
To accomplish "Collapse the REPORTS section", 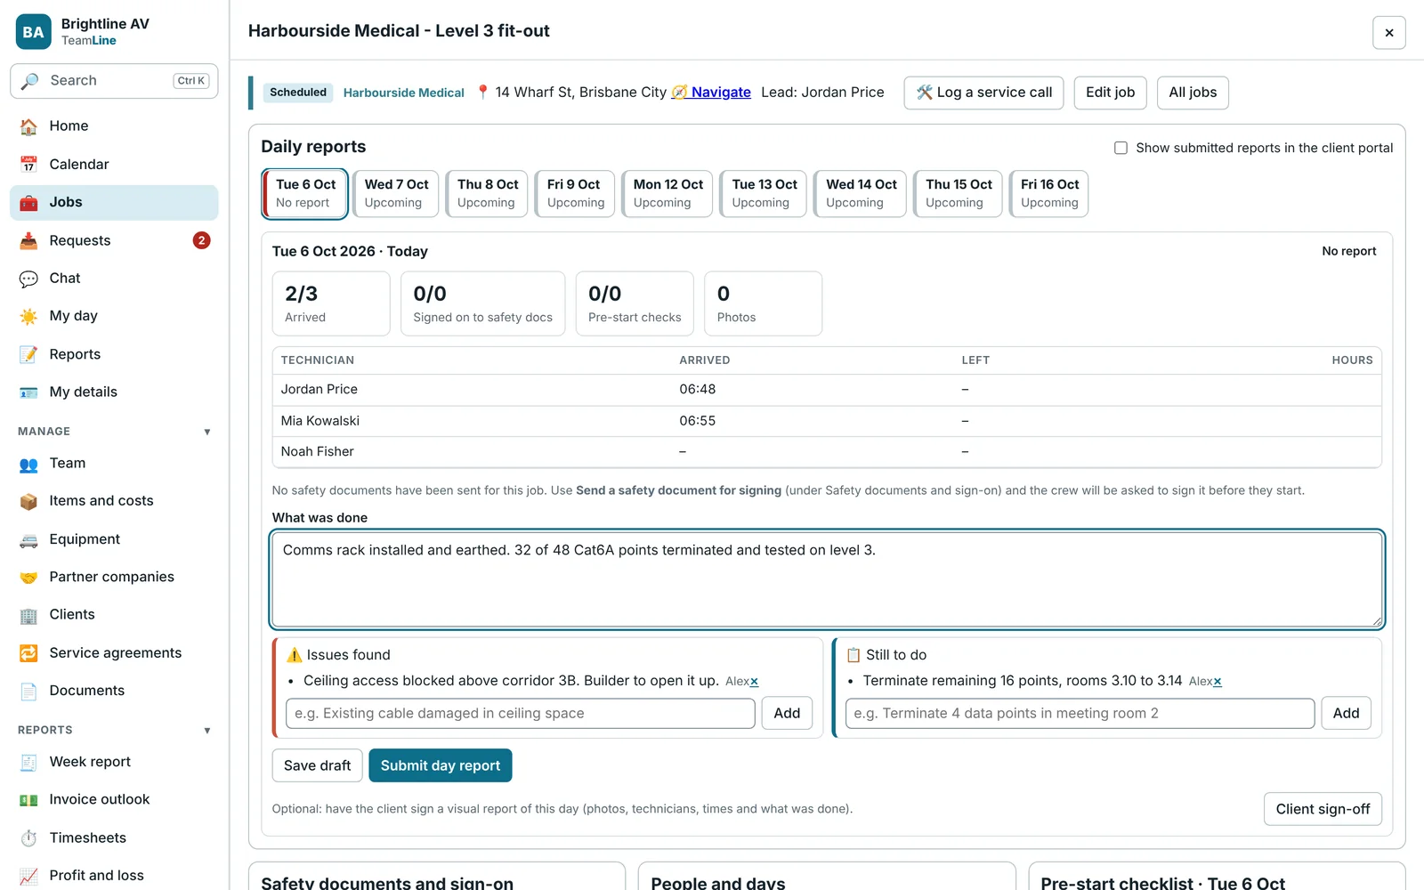I will [x=207, y=731].
